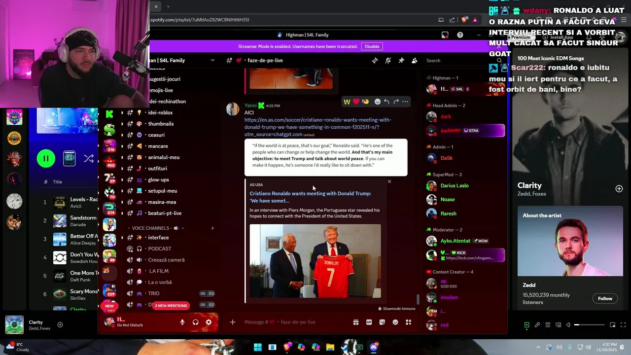This screenshot has width=631, height=355.
Task: Deafen with the headphones icon
Action: pyautogui.click(x=195, y=322)
